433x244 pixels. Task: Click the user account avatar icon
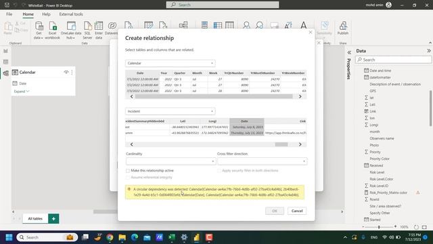[x=389, y=5]
